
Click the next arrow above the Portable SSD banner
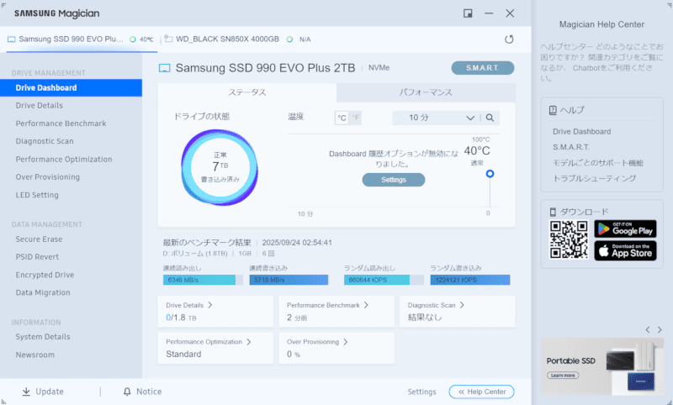tap(660, 329)
